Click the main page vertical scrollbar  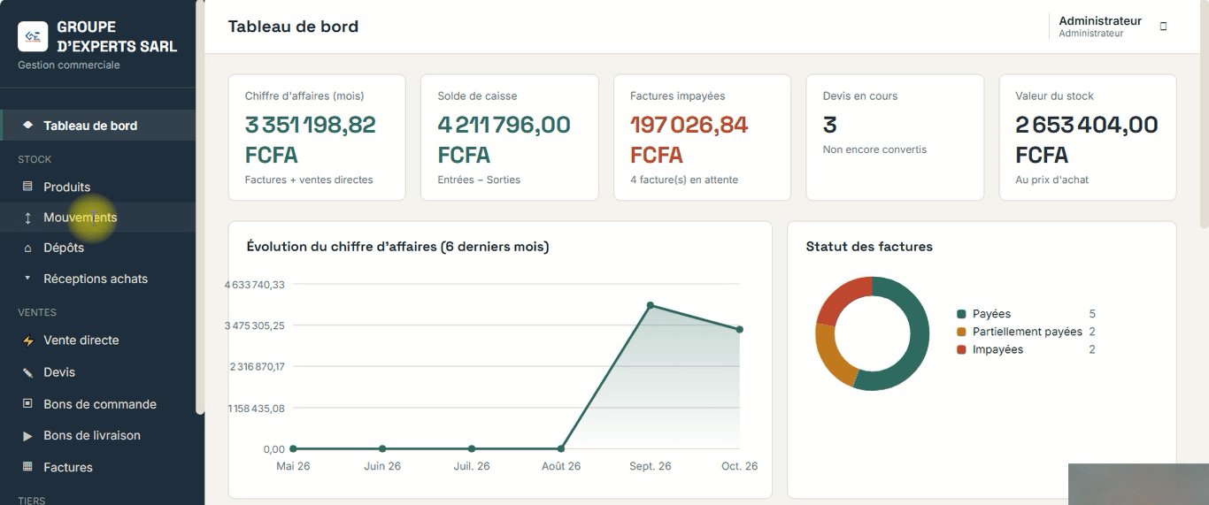[1204, 115]
